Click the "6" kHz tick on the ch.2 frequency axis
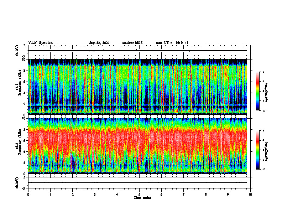 (25, 141)
